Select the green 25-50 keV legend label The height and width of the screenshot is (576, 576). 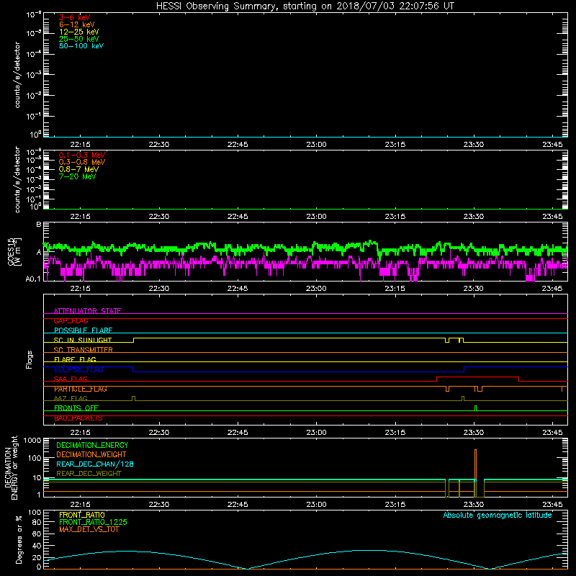(x=79, y=39)
